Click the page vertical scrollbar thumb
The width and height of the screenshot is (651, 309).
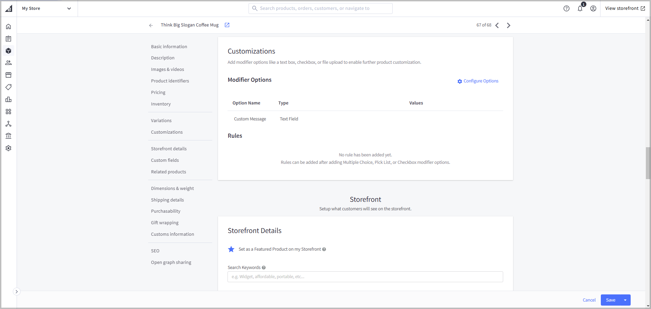point(648,163)
